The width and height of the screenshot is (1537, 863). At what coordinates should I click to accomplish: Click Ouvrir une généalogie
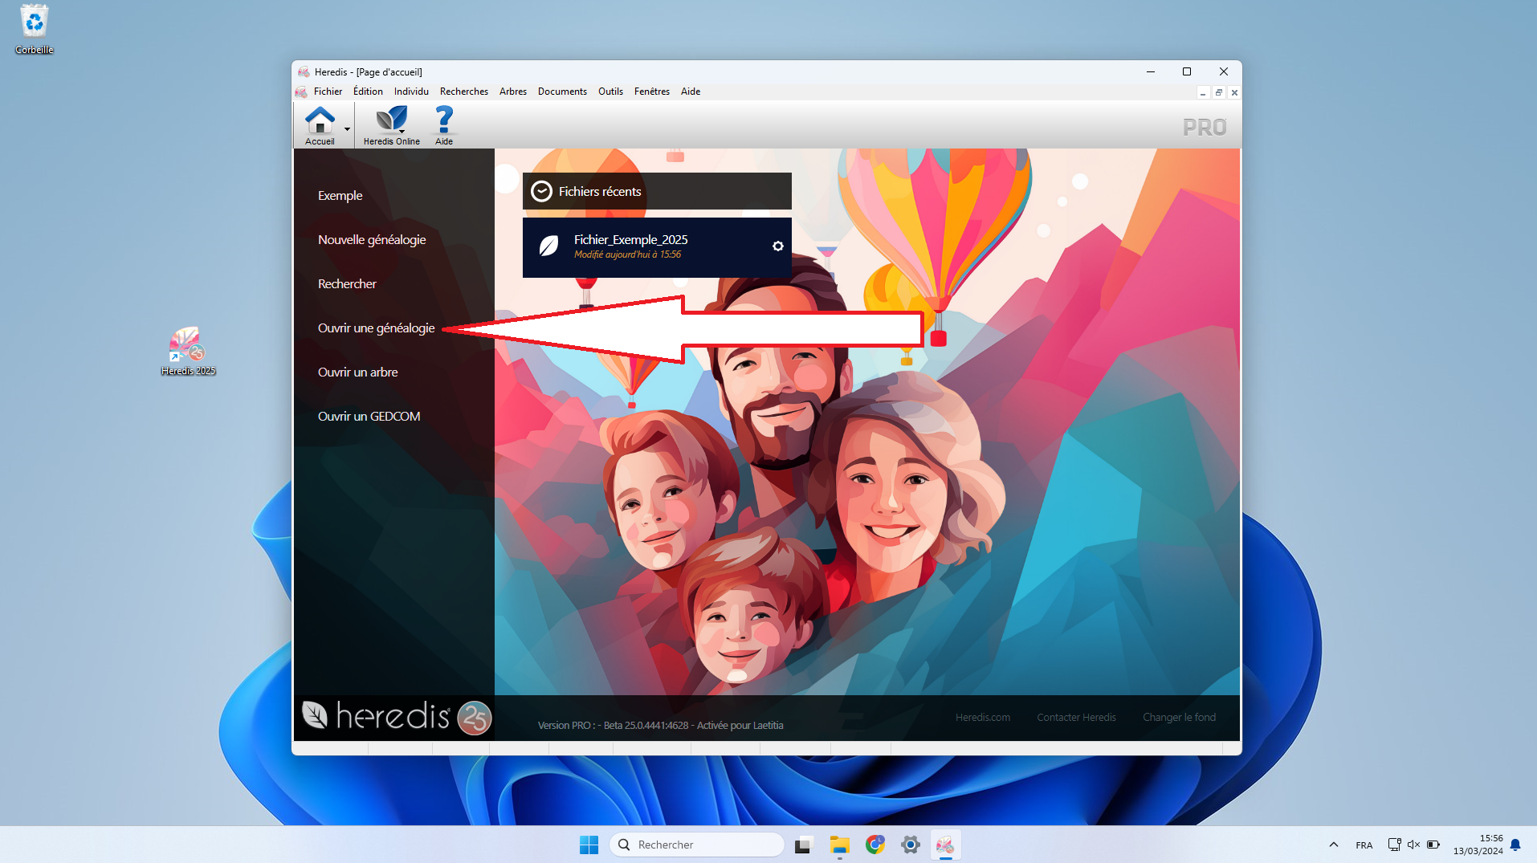(376, 328)
